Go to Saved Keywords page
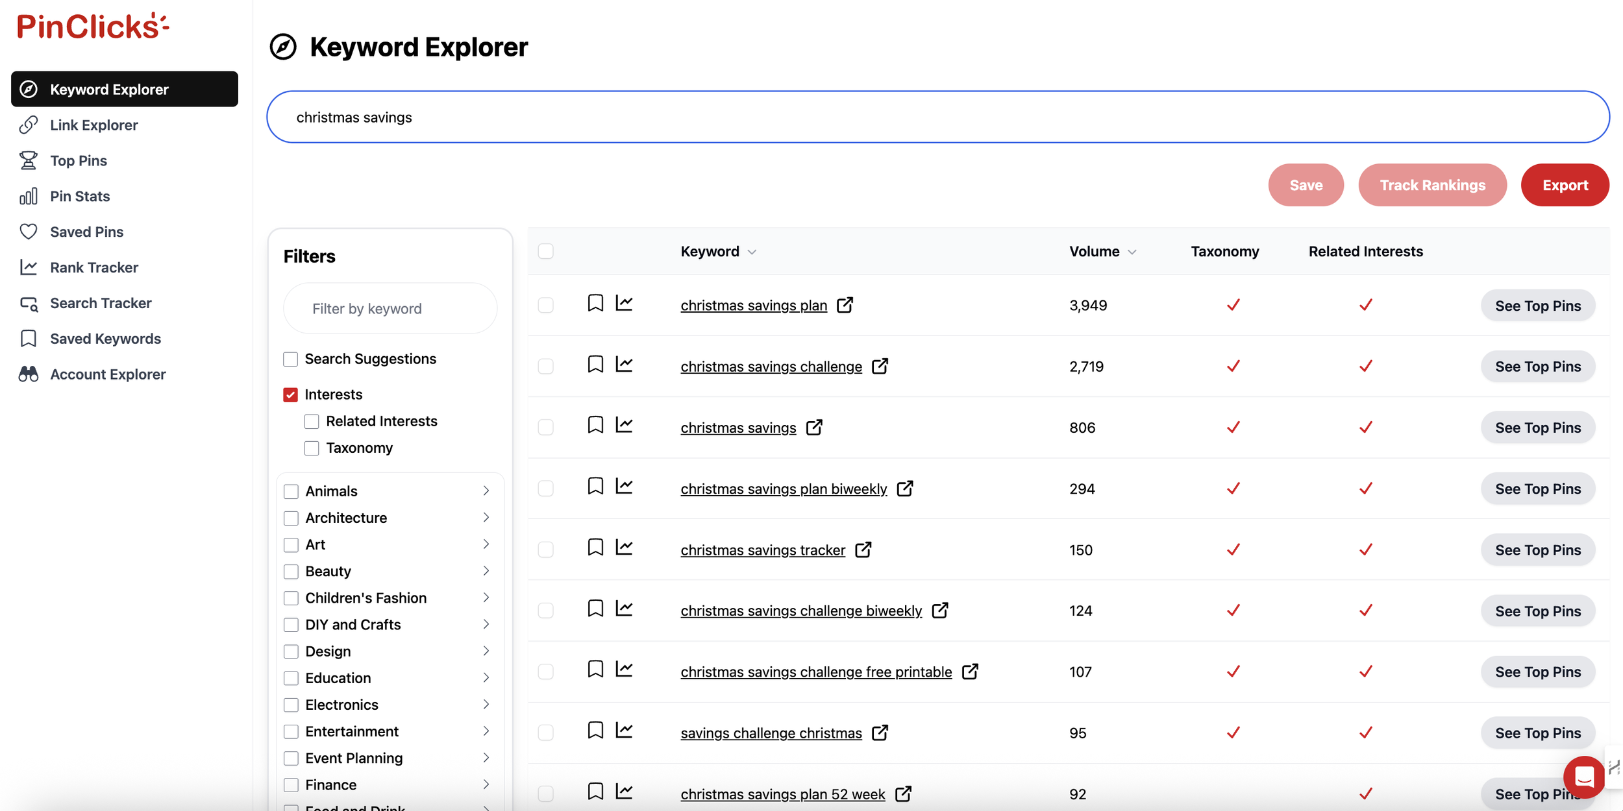 point(105,339)
